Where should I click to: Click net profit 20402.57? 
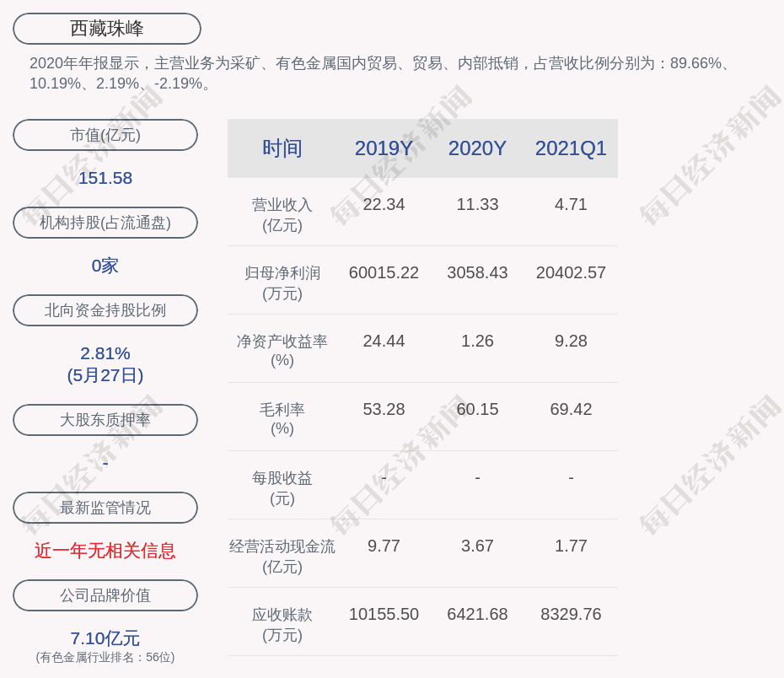click(x=571, y=272)
